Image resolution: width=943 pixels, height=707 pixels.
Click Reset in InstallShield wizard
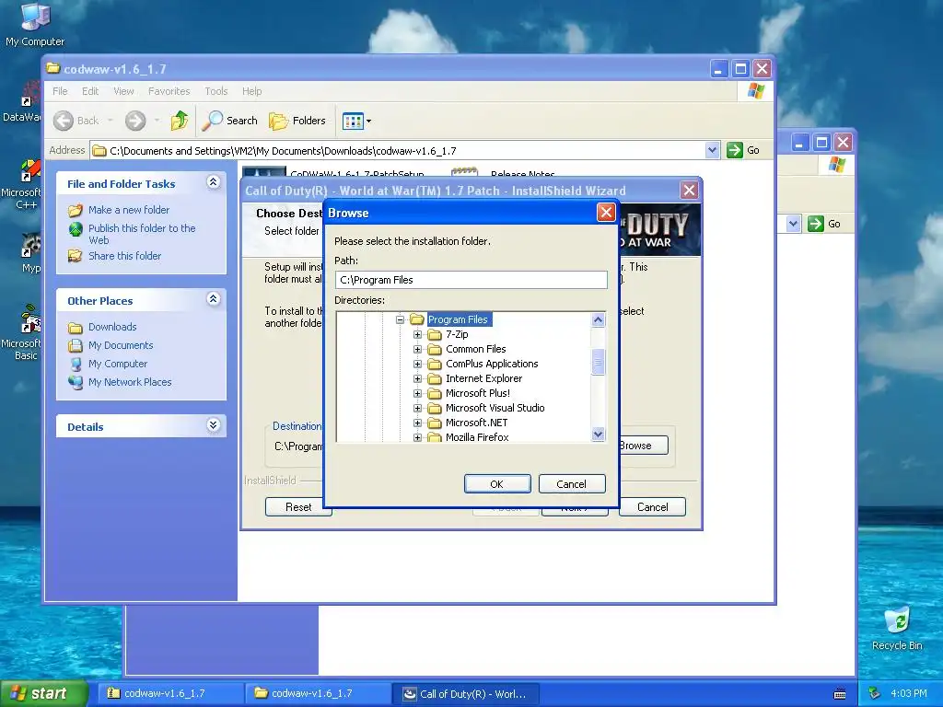click(298, 507)
